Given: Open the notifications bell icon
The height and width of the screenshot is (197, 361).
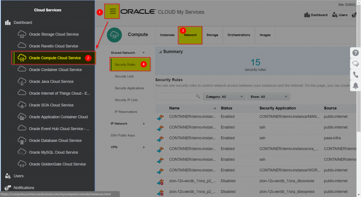Looking at the screenshot, I should pyautogui.click(x=355, y=85).
